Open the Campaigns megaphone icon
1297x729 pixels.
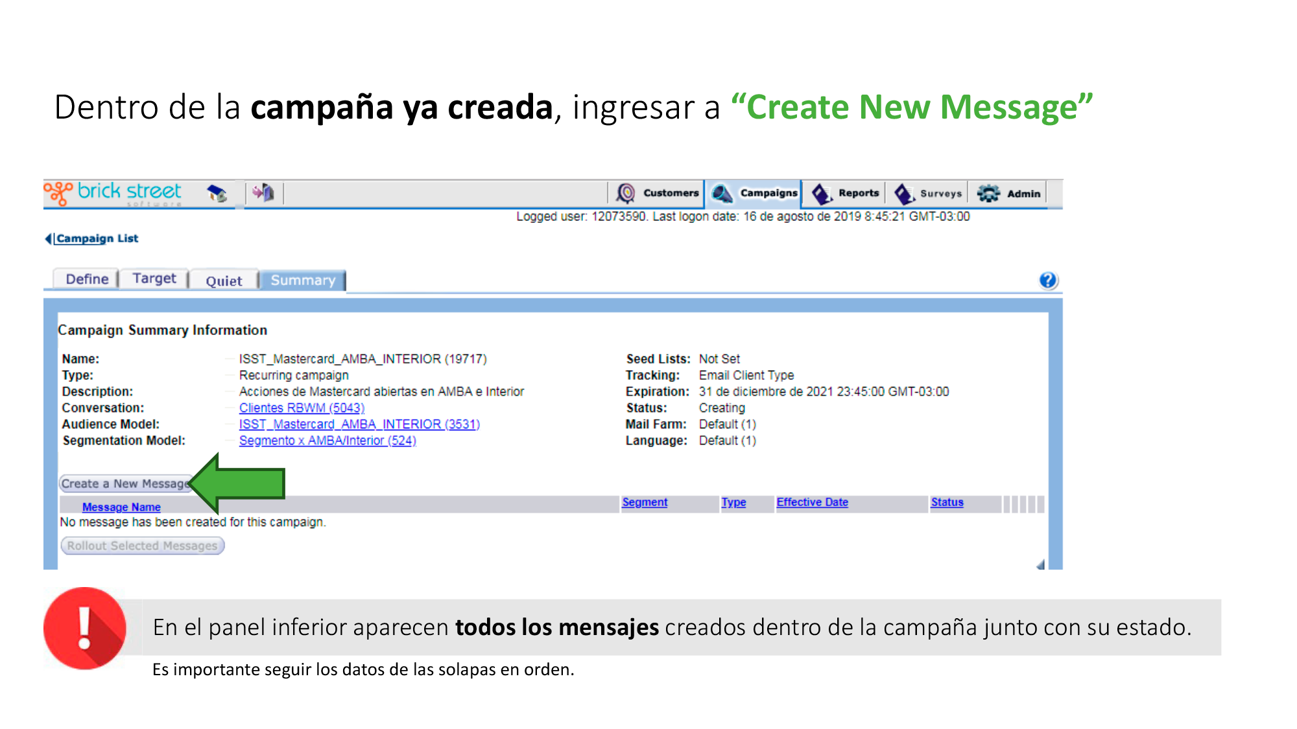[x=722, y=193]
